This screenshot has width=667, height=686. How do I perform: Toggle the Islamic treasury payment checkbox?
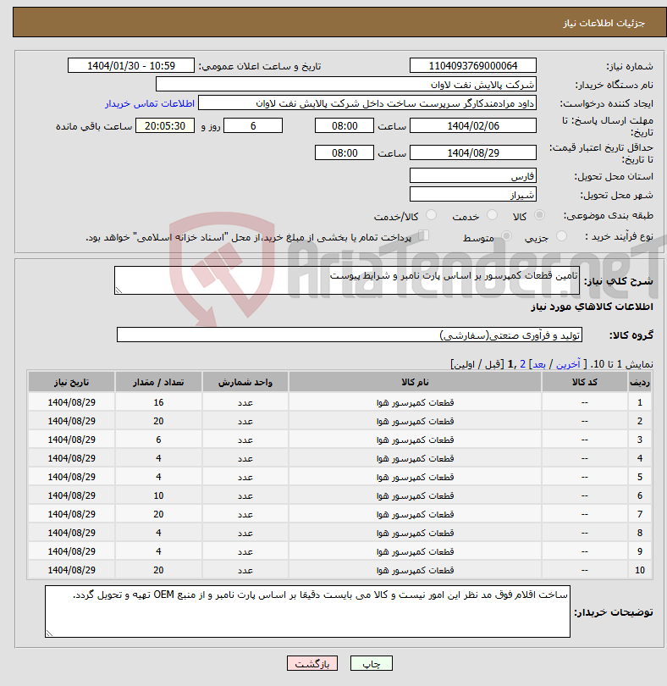[x=423, y=235]
